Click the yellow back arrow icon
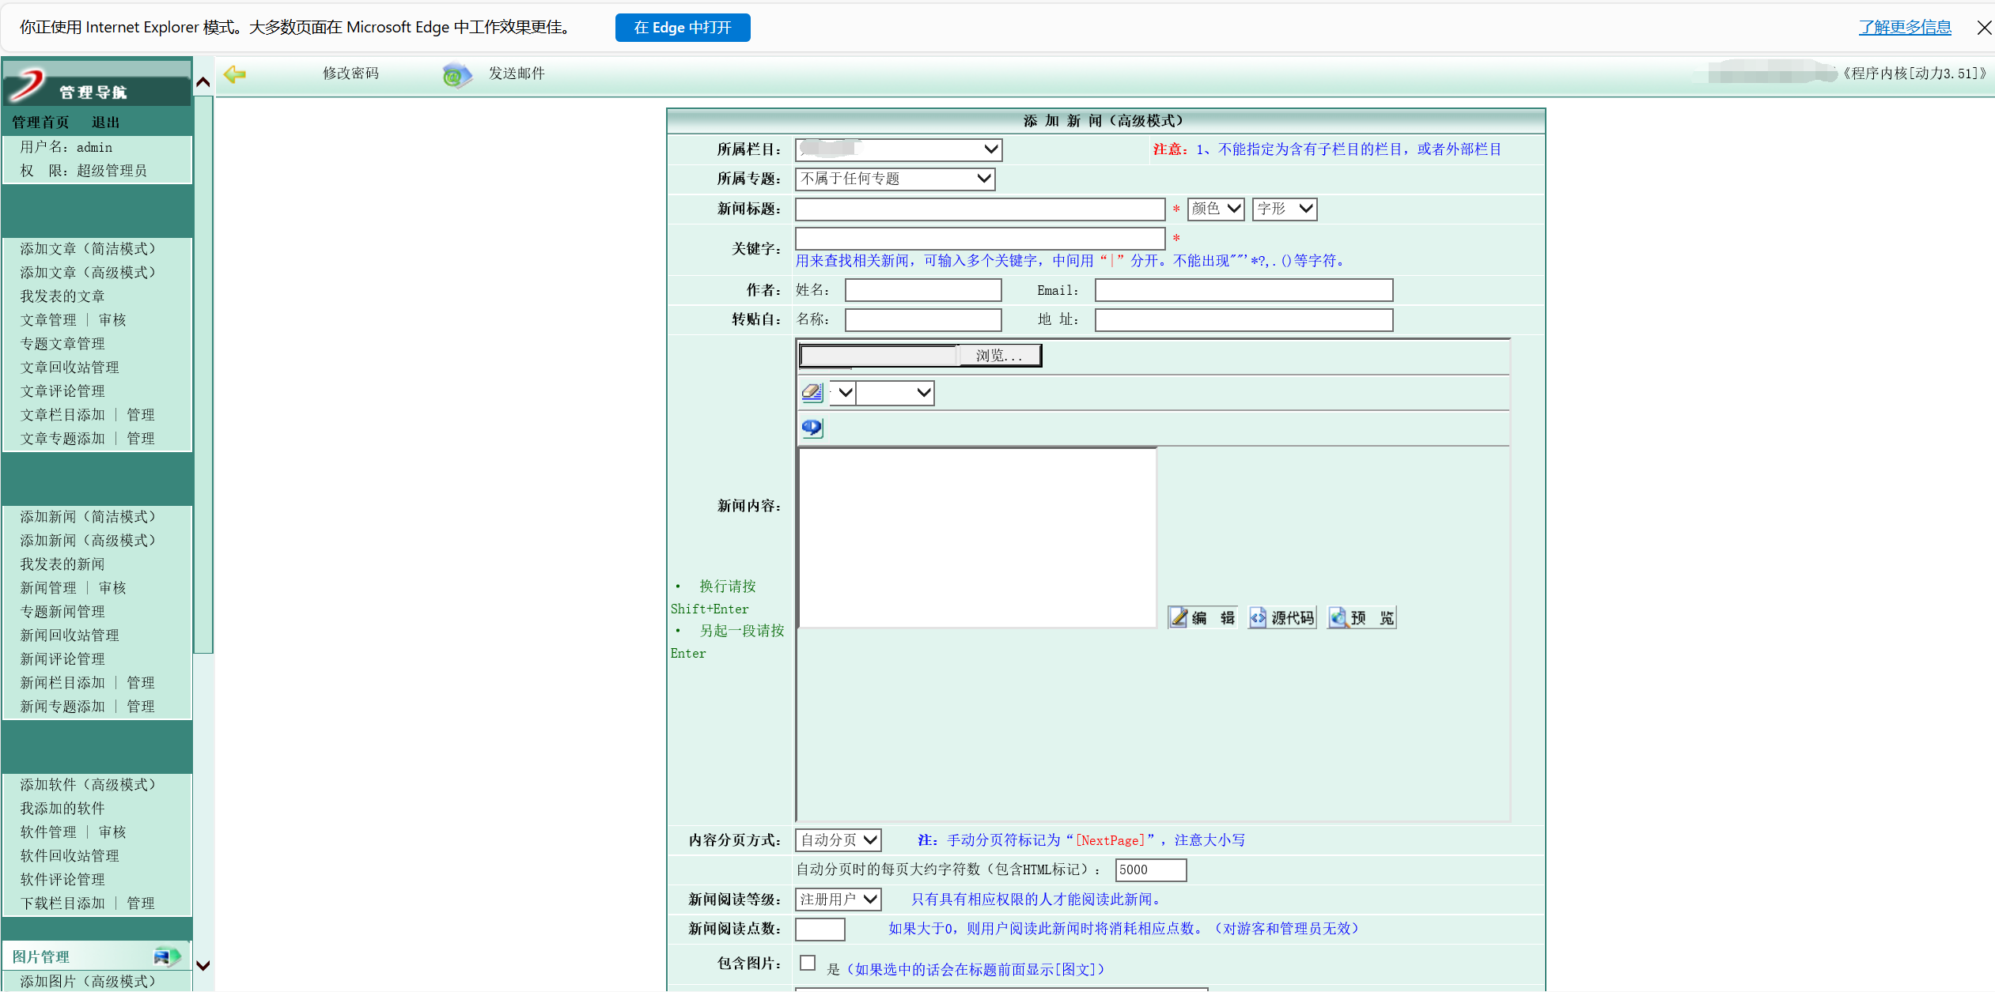1995x992 pixels. (235, 74)
